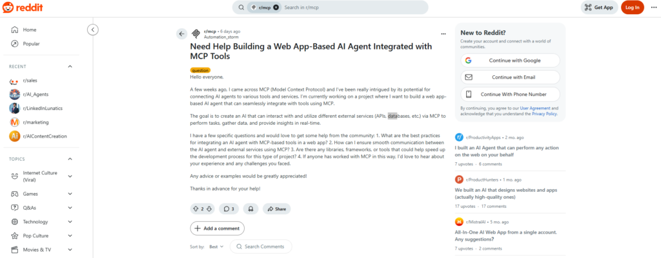Open the award icon on post
This screenshot has width=661, height=258.
point(250,208)
